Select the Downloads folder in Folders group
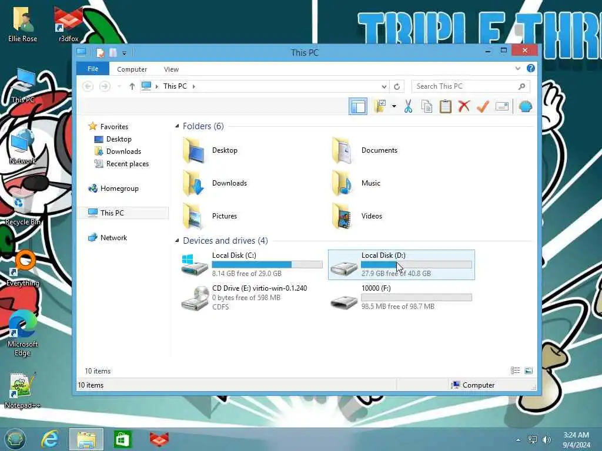602x451 pixels. pos(193,183)
